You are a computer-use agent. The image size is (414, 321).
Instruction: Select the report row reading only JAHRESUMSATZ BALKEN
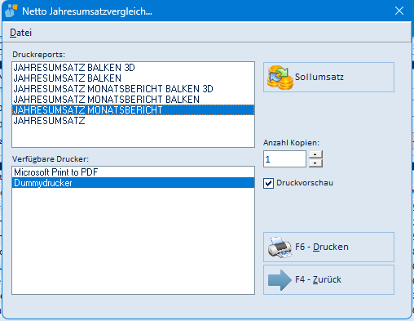(133, 78)
